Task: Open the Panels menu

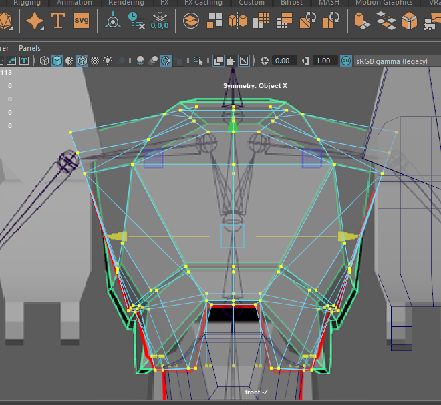Action: click(29, 48)
